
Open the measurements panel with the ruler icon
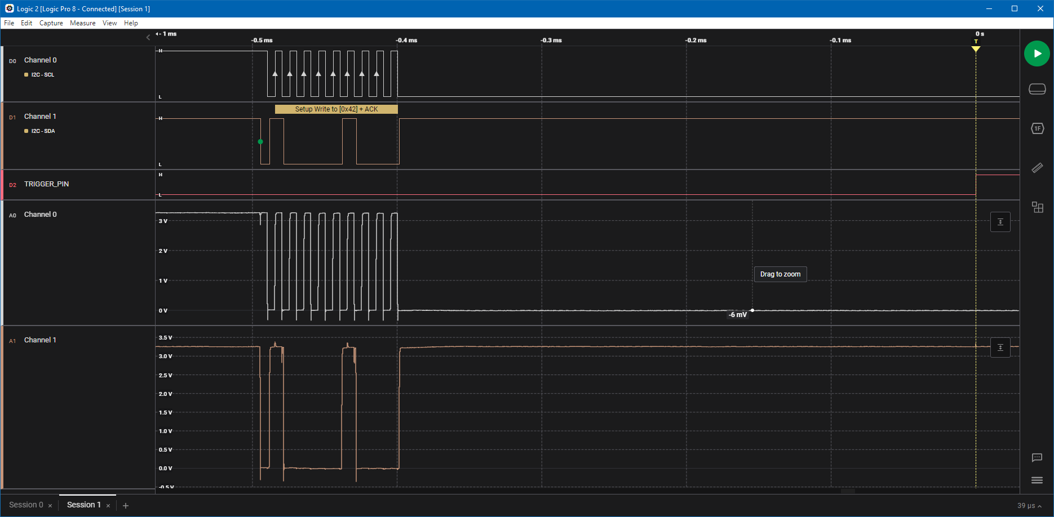click(x=1037, y=167)
